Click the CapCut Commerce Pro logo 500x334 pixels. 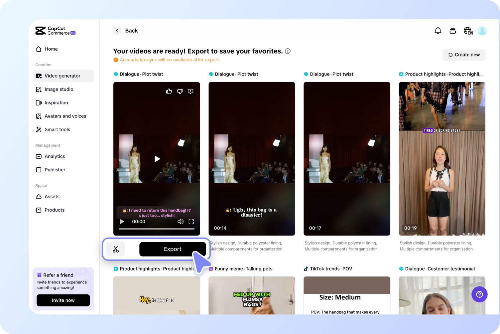pyautogui.click(x=56, y=31)
